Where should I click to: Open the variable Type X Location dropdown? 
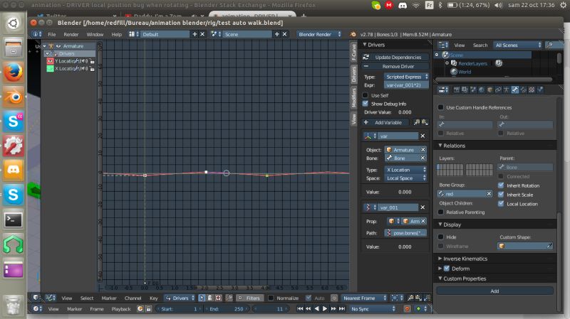[x=405, y=170]
